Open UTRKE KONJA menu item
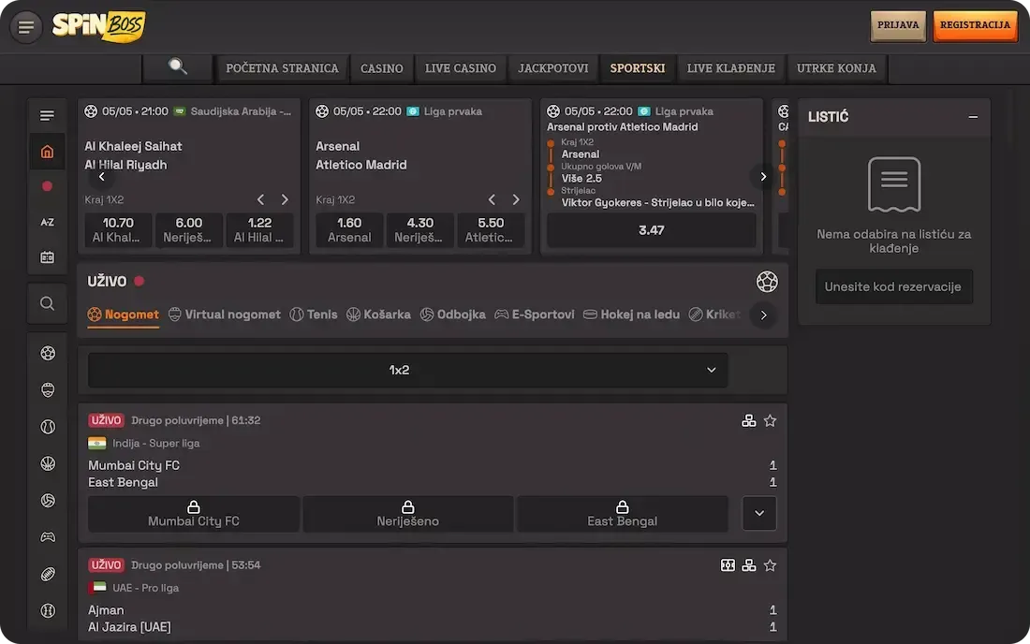This screenshot has width=1030, height=644. (x=836, y=68)
